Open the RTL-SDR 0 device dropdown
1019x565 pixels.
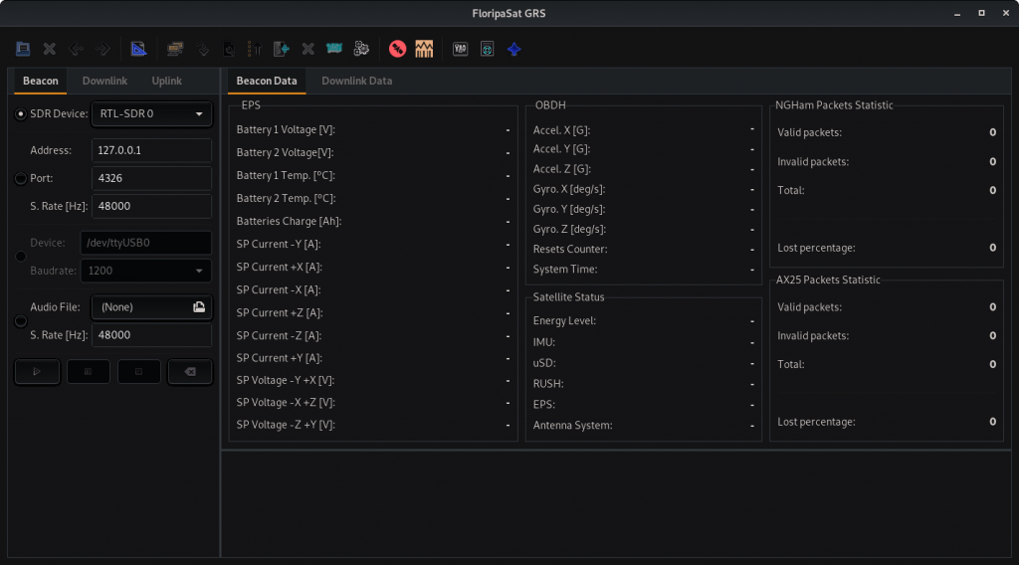pos(151,114)
